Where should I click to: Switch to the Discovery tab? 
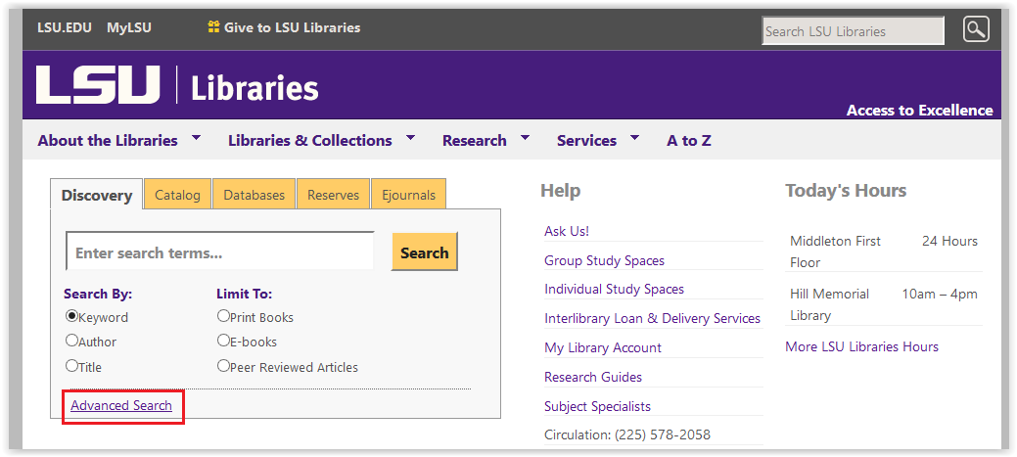pyautogui.click(x=97, y=195)
